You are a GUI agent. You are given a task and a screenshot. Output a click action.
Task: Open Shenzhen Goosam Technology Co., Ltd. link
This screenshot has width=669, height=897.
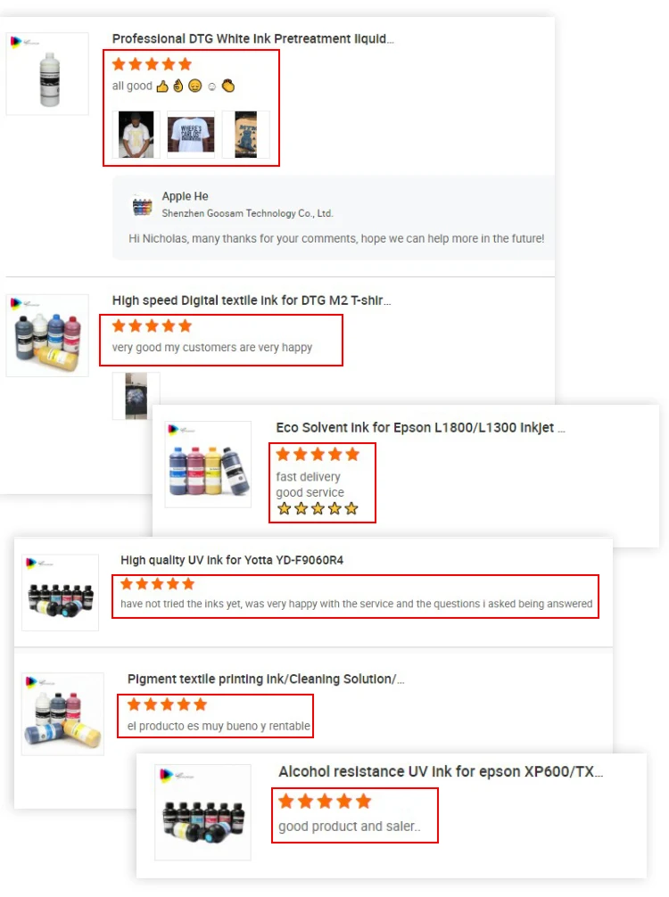(x=247, y=213)
